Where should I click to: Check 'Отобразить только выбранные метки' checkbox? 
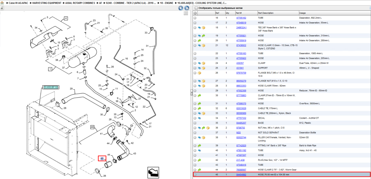click(x=196, y=8)
